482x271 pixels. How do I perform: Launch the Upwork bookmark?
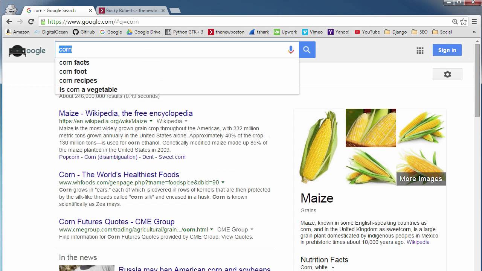point(285,32)
